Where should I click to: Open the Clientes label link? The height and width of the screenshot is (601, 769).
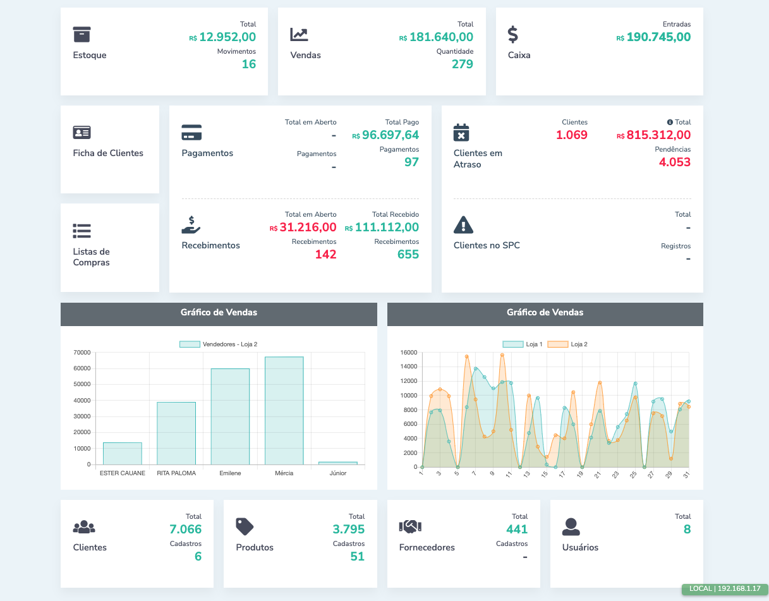pos(90,547)
